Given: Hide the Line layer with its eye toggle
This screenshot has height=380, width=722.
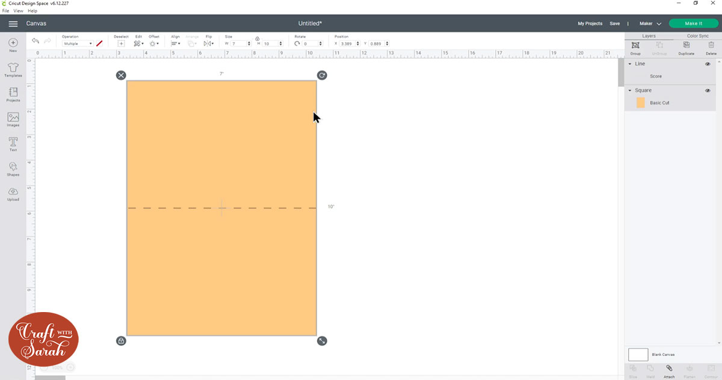Looking at the screenshot, I should [708, 63].
